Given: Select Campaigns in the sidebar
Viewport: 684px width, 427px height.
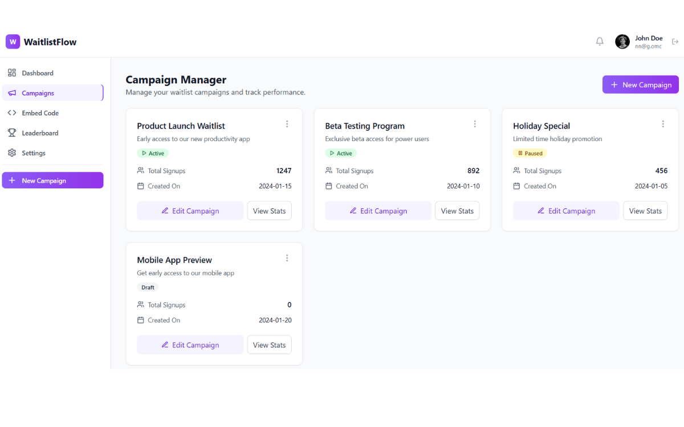Looking at the screenshot, I should 38,93.
